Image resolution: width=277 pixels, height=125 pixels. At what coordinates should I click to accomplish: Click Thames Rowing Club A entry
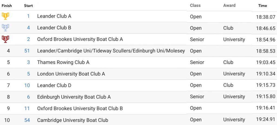pyautogui.click(x=63, y=62)
